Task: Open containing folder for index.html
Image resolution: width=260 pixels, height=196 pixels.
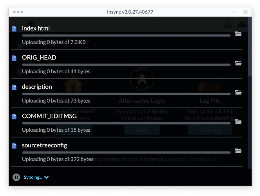Action: click(x=238, y=34)
